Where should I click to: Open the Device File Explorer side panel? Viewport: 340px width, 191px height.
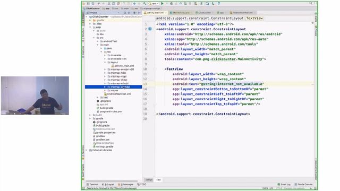point(316,169)
